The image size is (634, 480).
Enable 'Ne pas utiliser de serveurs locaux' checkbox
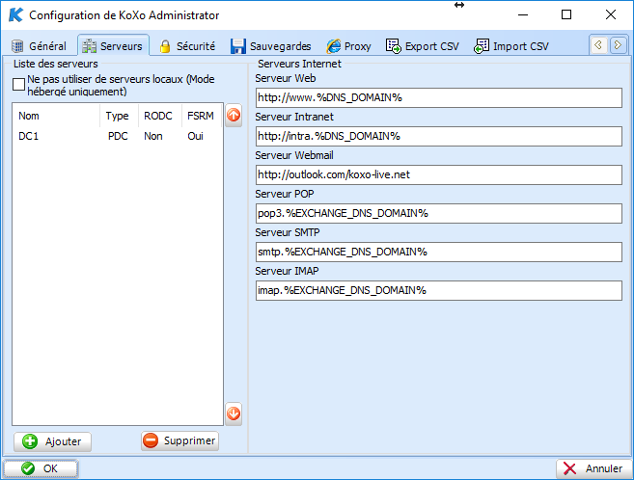(18, 85)
